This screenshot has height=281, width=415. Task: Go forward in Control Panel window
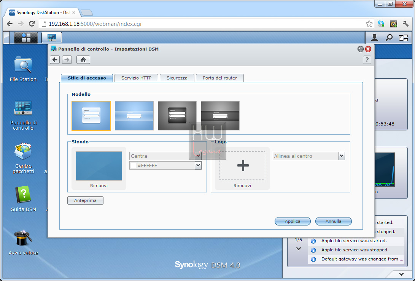[x=67, y=60]
